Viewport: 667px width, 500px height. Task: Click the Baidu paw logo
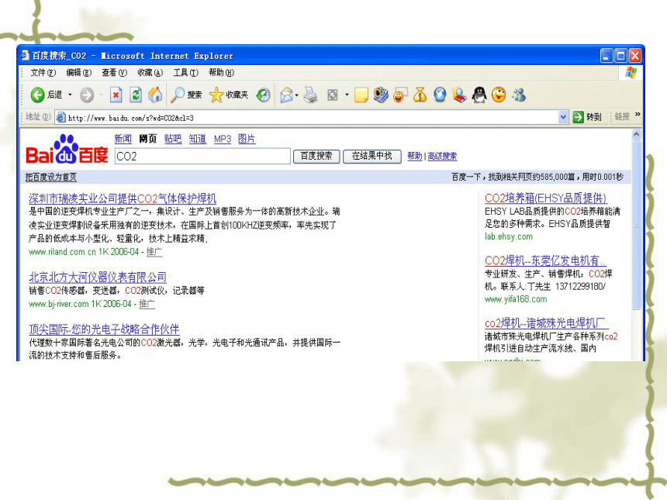[67, 150]
